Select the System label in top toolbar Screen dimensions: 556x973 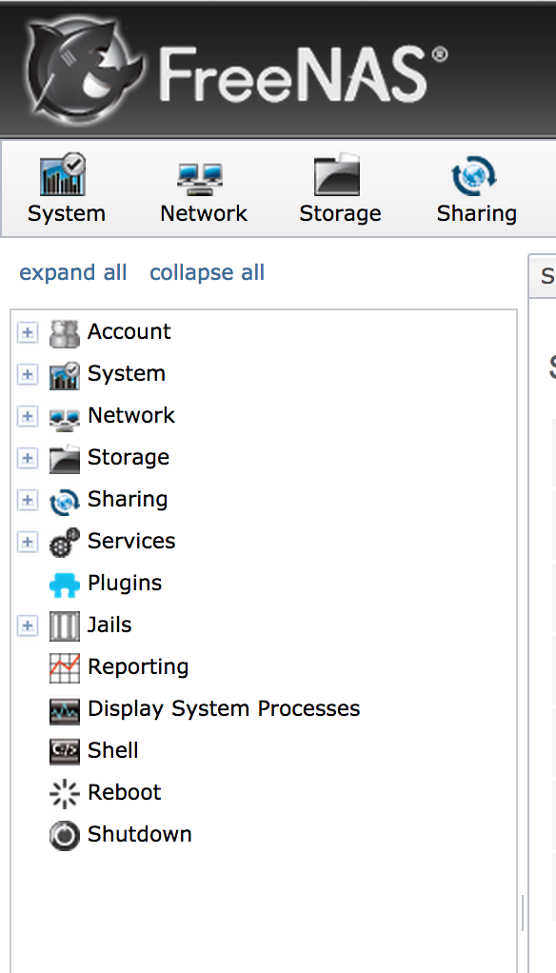point(67,213)
